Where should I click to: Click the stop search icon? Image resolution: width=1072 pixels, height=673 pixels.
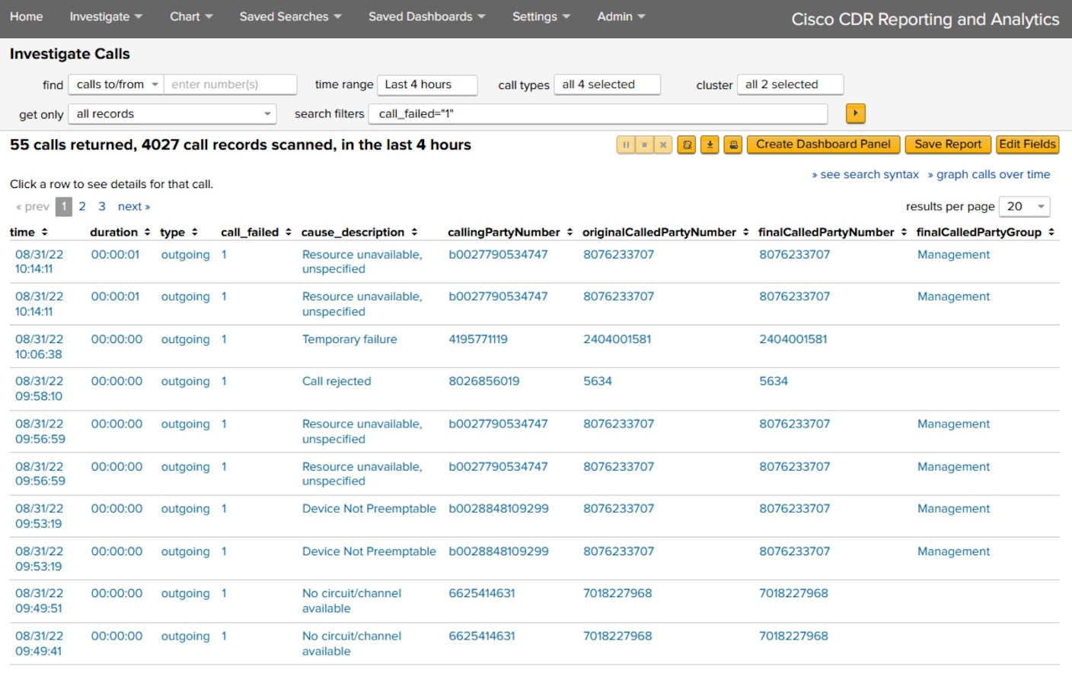(644, 144)
